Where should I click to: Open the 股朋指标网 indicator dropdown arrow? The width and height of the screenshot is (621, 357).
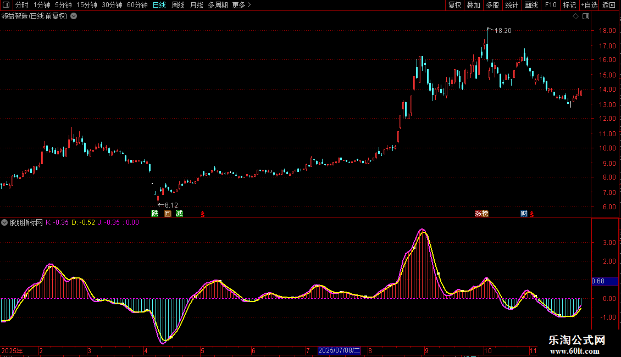(x=4, y=223)
